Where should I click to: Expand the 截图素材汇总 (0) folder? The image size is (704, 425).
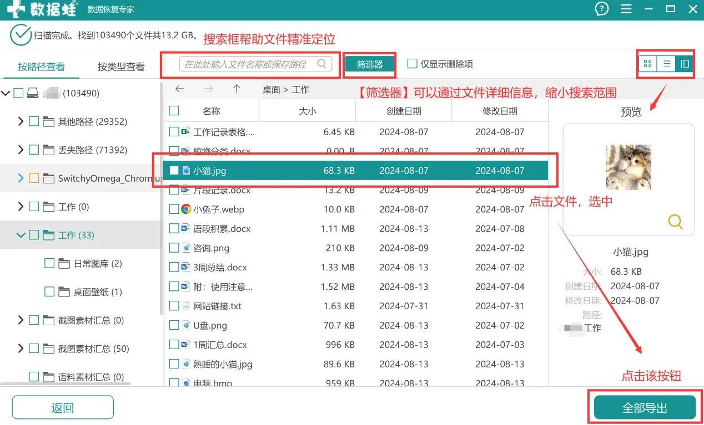[x=21, y=320]
